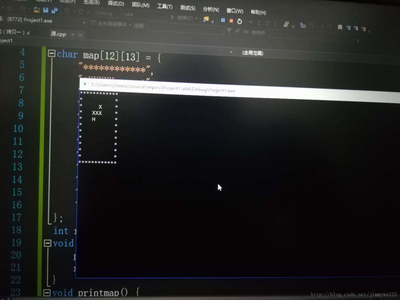Click the show next statement arrow

point(251,22)
